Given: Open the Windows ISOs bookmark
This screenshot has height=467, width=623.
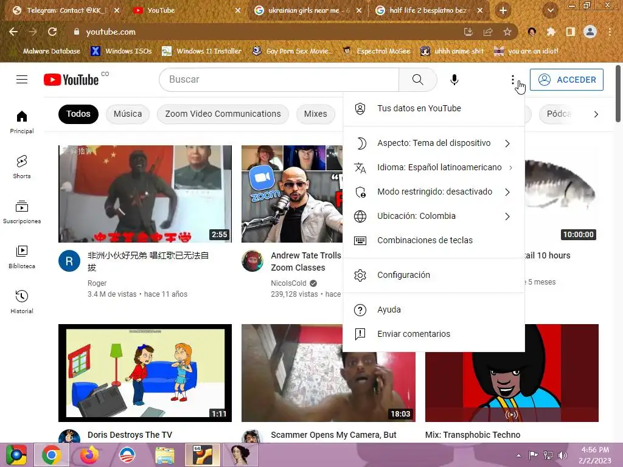Looking at the screenshot, I should (x=122, y=51).
